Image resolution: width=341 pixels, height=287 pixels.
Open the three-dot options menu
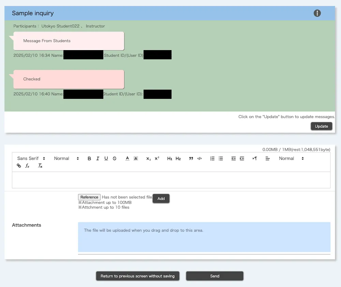pyautogui.click(x=317, y=13)
